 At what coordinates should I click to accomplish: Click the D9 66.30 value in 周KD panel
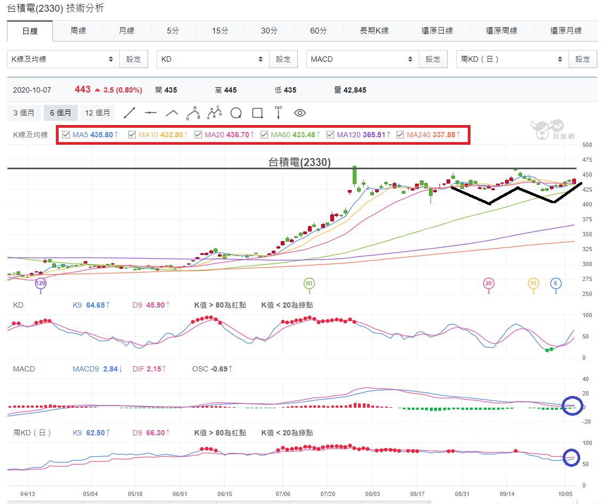click(x=151, y=433)
